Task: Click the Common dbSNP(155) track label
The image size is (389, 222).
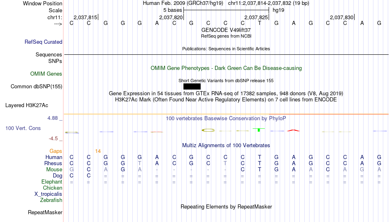Action: [x=36, y=87]
